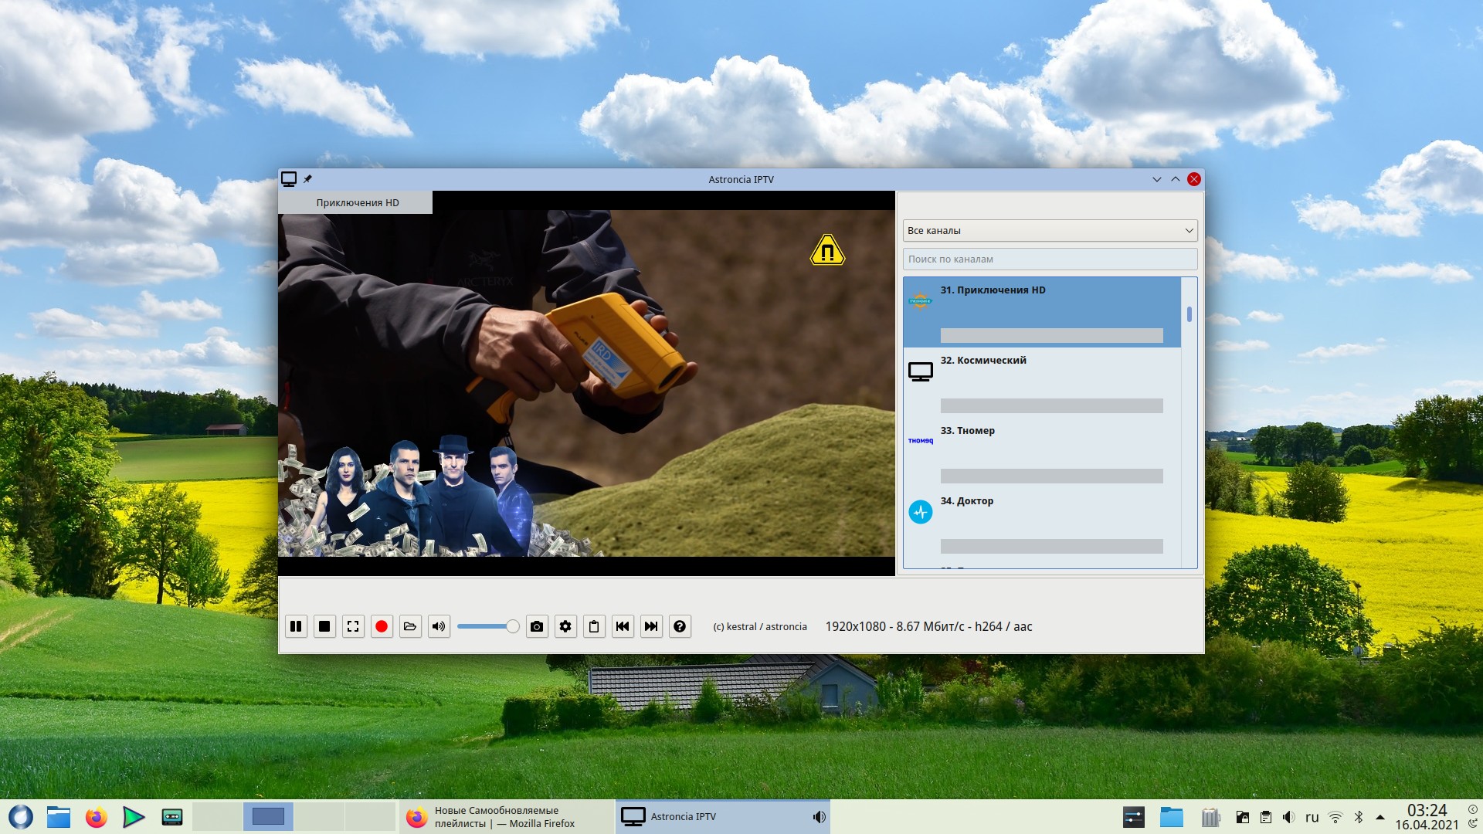The height and width of the screenshot is (834, 1483).
Task: Pause the video playback
Action: pyautogui.click(x=296, y=626)
